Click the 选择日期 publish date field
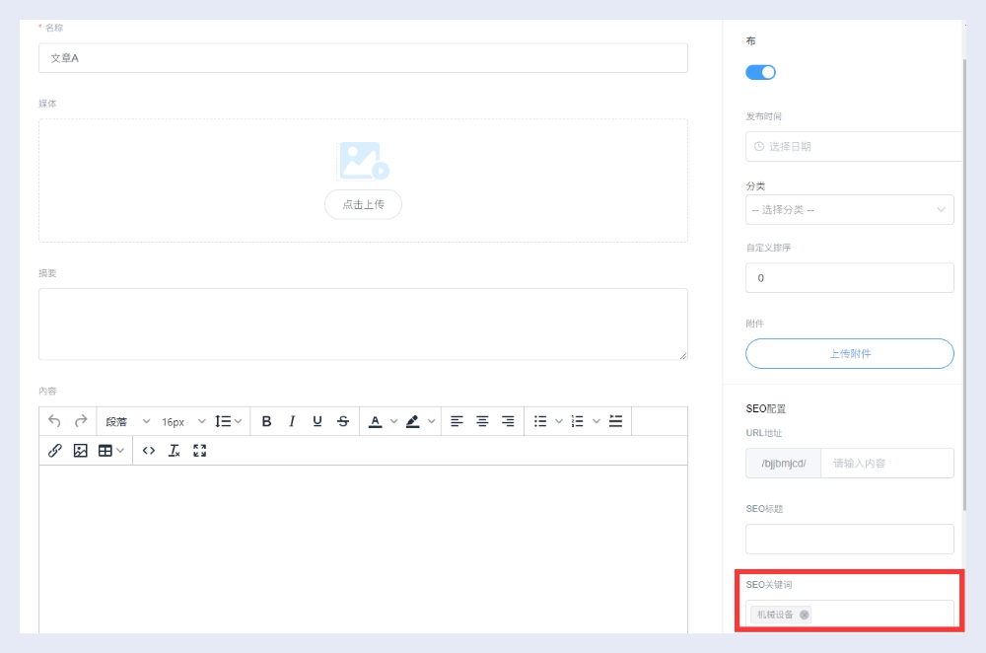Image resolution: width=986 pixels, height=653 pixels. [853, 146]
